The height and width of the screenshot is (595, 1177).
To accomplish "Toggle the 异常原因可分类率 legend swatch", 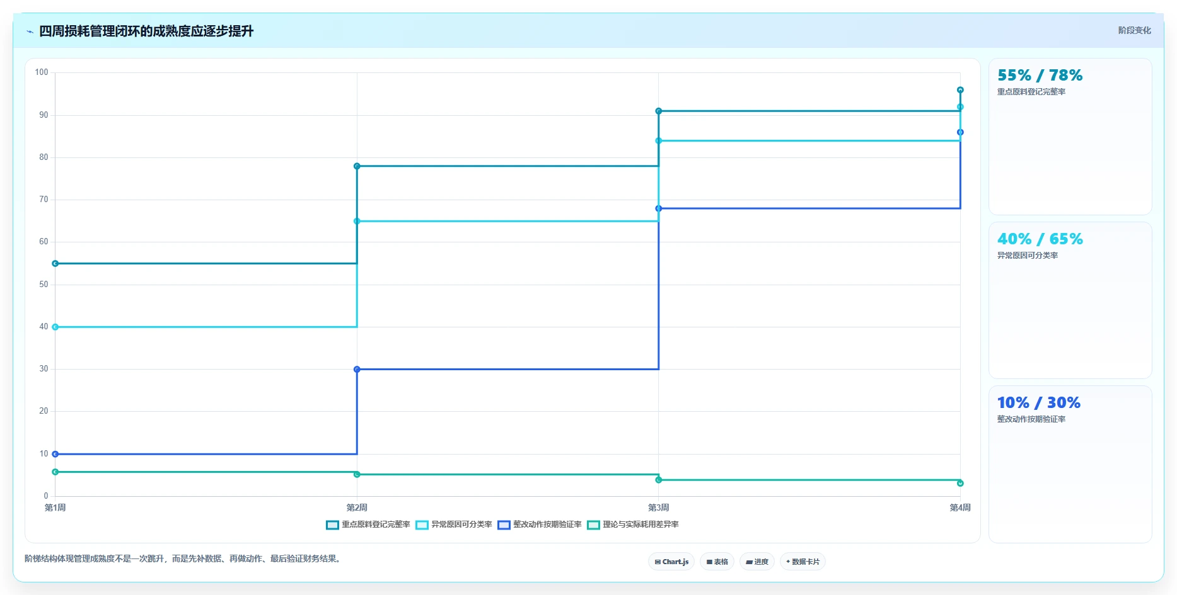I will pyautogui.click(x=422, y=525).
